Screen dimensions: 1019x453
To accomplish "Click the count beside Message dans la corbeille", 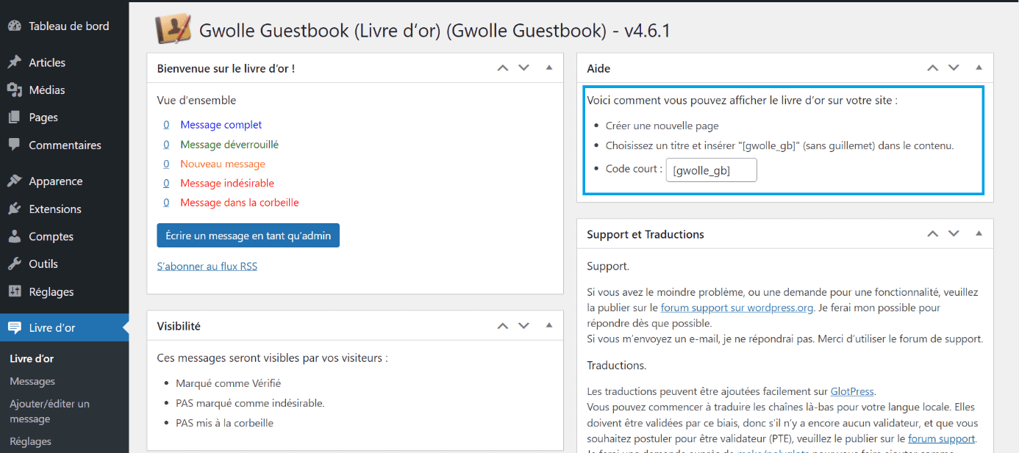I will tap(166, 203).
